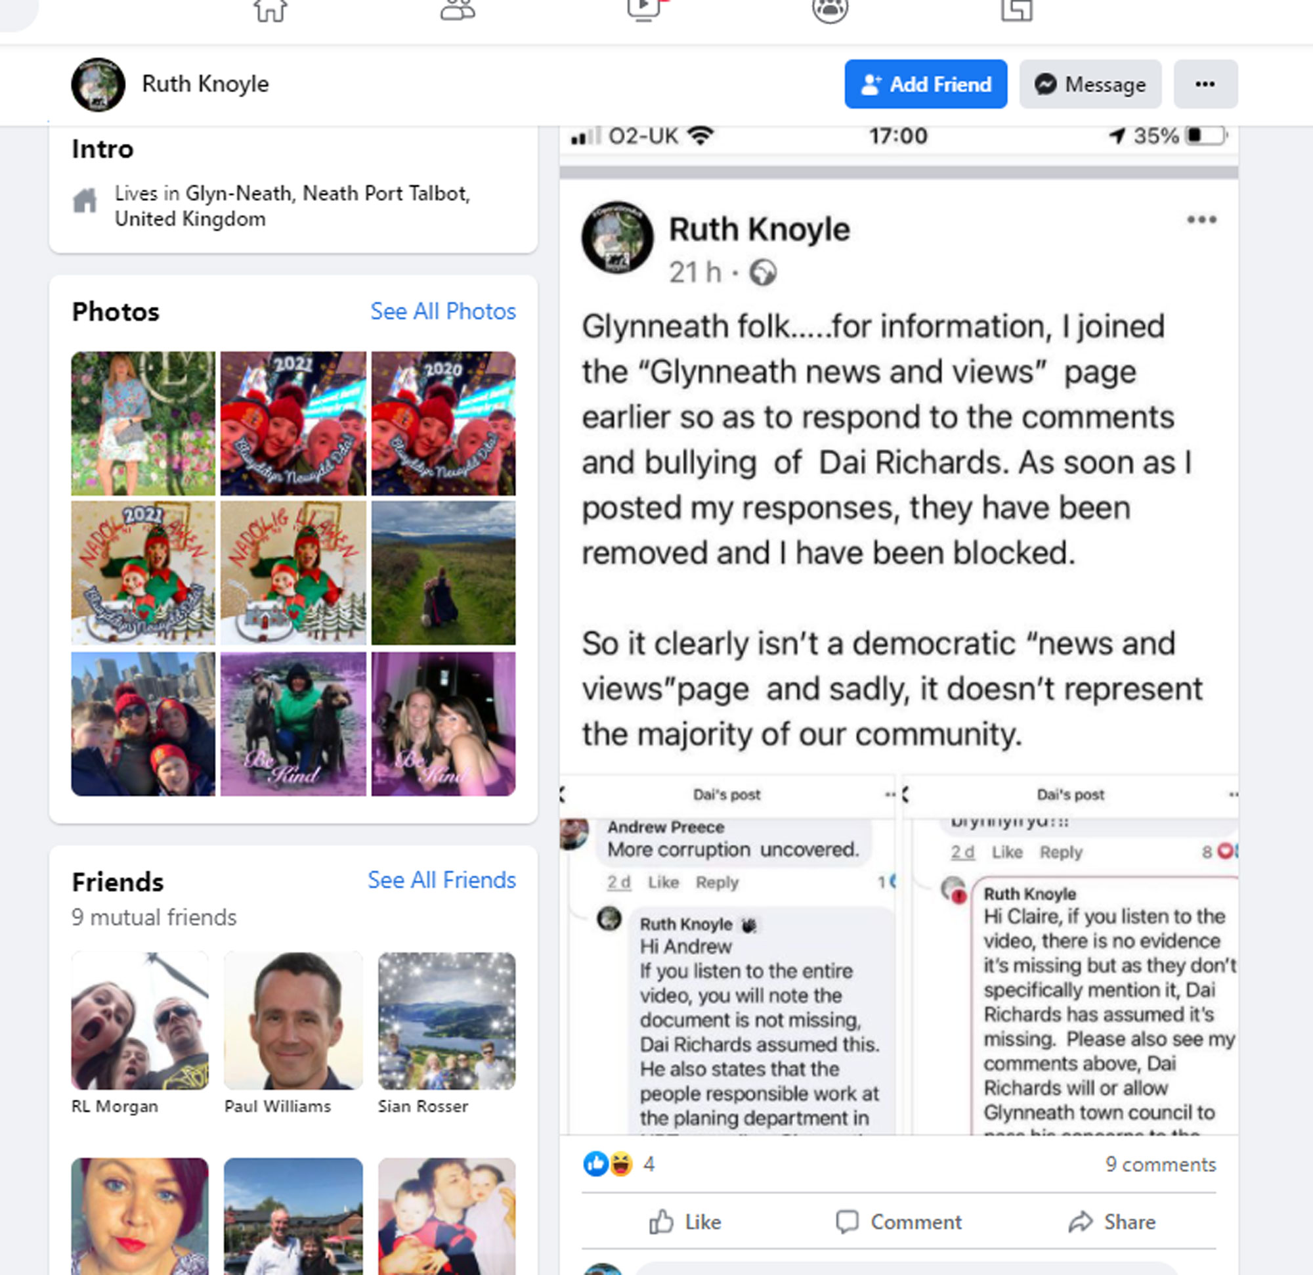This screenshot has width=1313, height=1275.
Task: Open Paul Williams friend thumbnail
Action: point(293,1020)
